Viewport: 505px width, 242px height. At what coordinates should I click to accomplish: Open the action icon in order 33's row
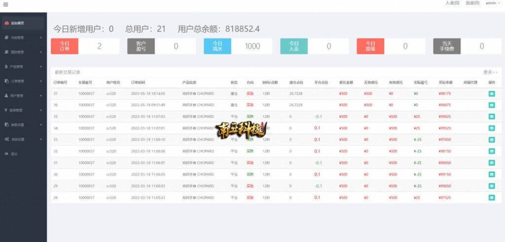click(492, 139)
